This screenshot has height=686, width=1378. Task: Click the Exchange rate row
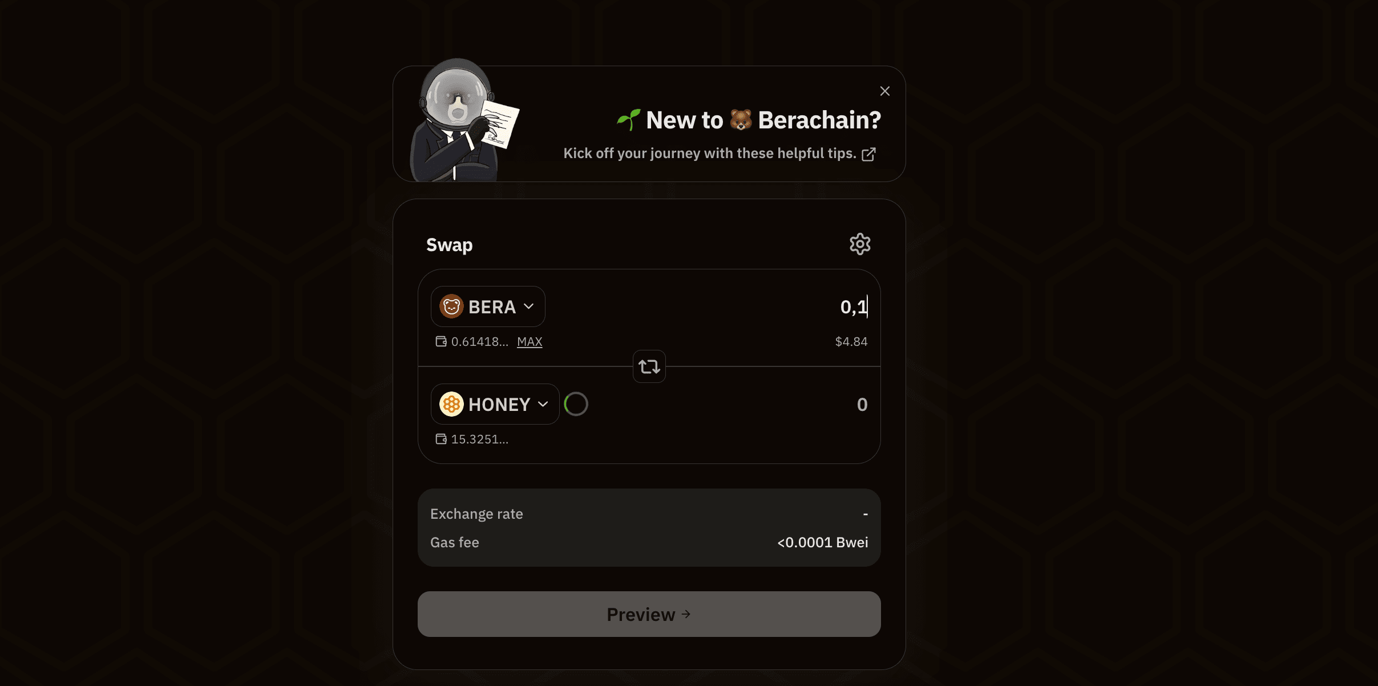pyautogui.click(x=649, y=514)
